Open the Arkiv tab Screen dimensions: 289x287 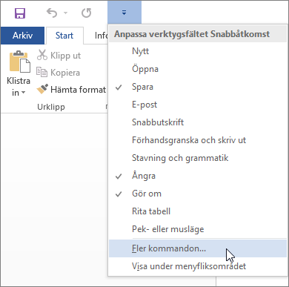[x=22, y=36]
